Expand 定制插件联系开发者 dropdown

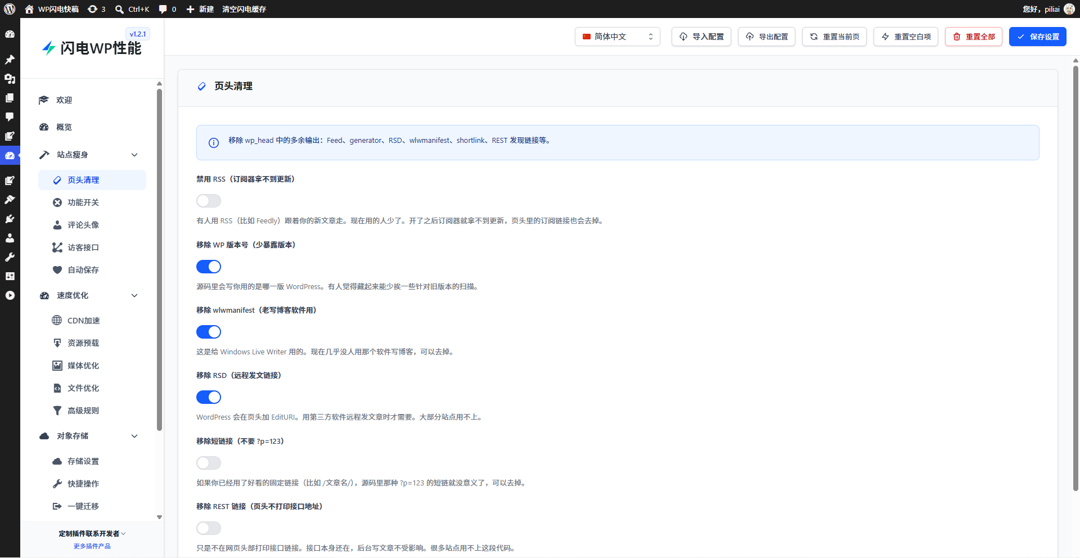click(x=92, y=534)
